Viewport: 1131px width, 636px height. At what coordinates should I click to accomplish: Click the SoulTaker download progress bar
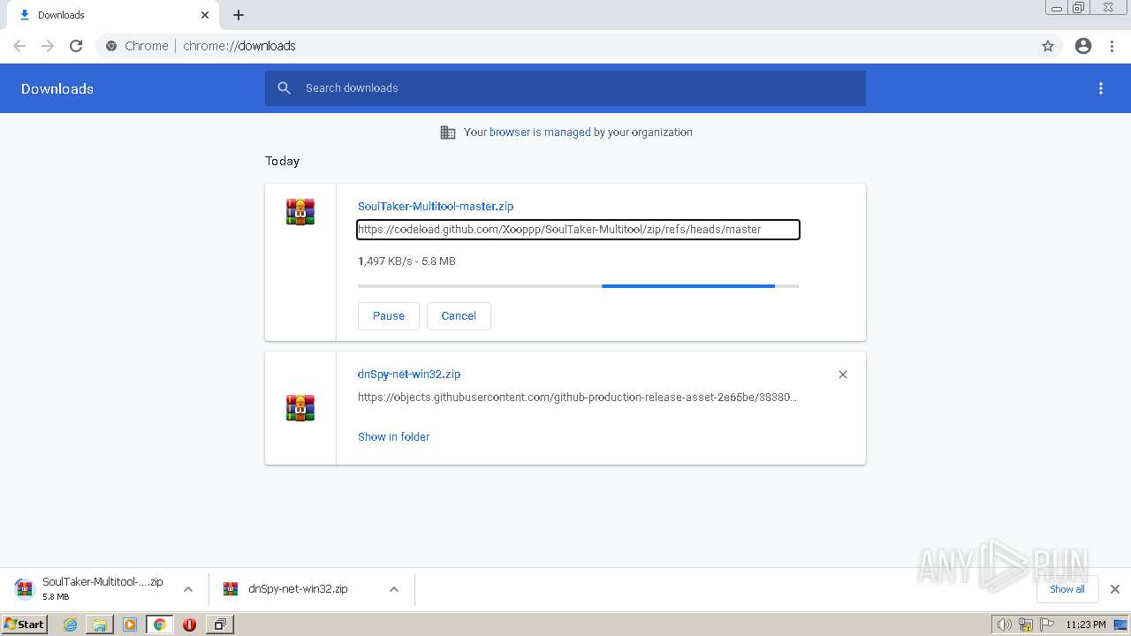click(x=578, y=286)
